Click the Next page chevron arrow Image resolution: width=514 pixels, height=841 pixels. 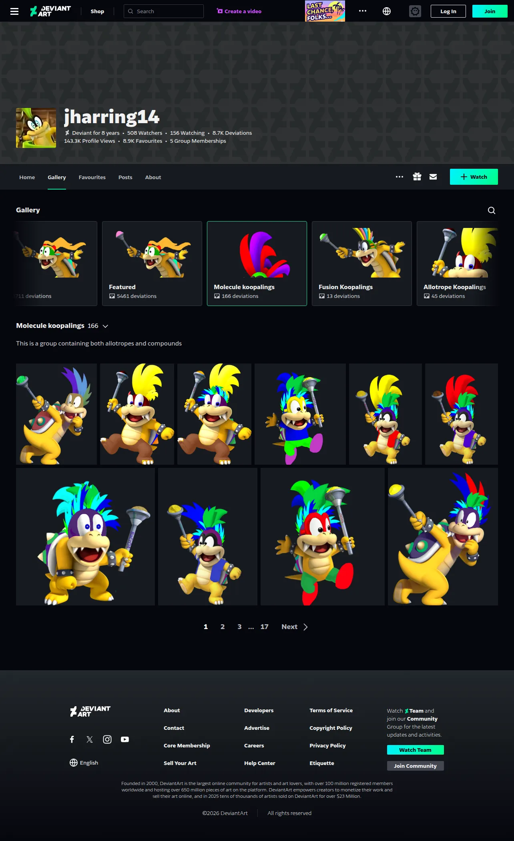coord(305,627)
